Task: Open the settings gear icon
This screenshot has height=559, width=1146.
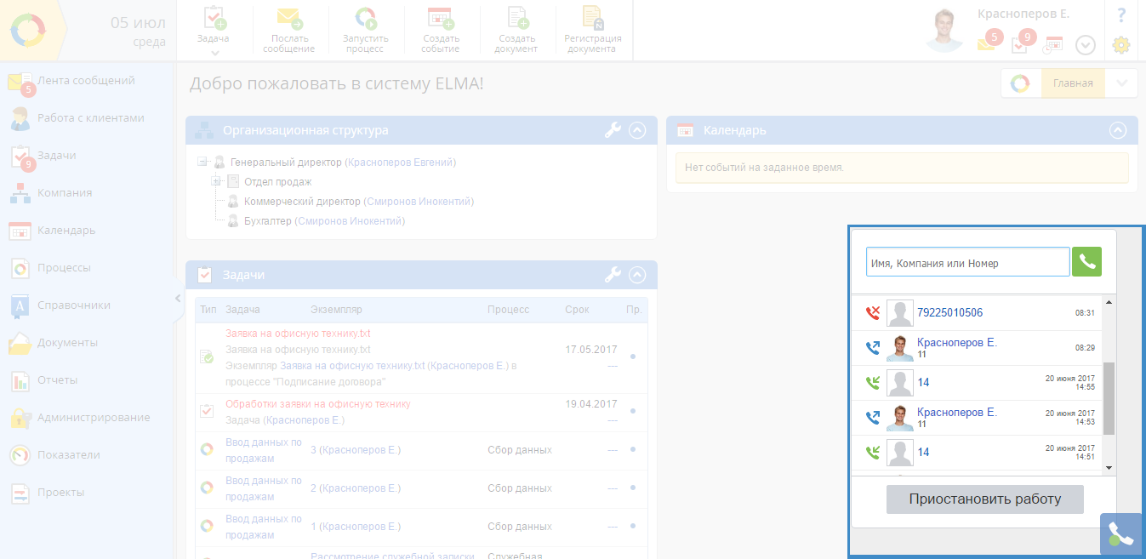Action: tap(1121, 45)
